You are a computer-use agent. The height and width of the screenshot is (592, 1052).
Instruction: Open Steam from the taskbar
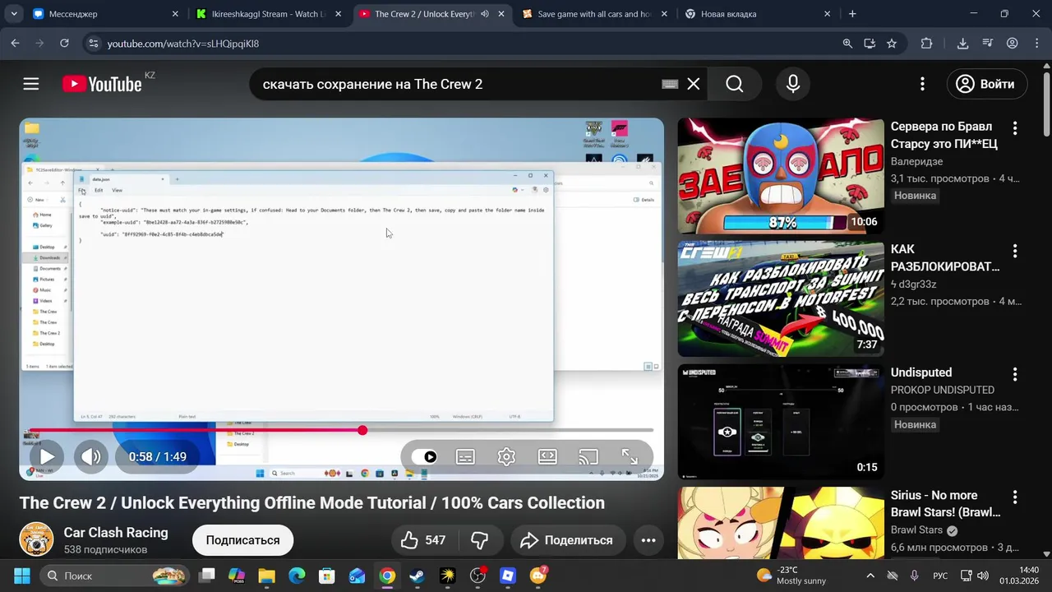pyautogui.click(x=418, y=576)
